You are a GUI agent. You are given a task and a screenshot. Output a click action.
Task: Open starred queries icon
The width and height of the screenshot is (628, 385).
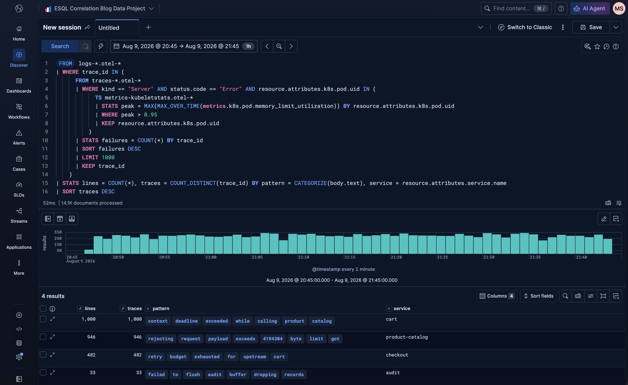coord(597,46)
